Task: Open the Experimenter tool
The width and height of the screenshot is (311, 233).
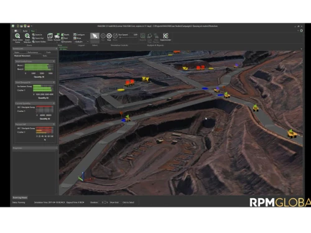Action: pyautogui.click(x=165, y=37)
